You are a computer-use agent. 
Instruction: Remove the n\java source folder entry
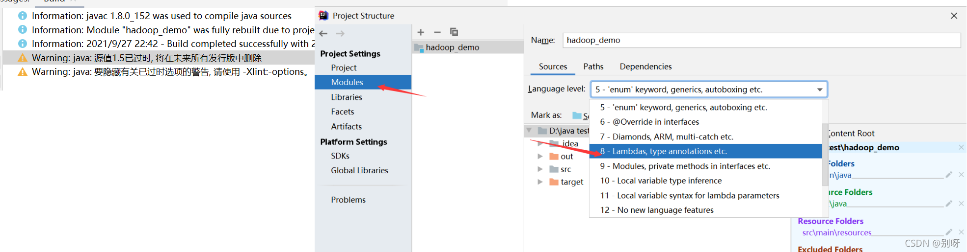point(961,175)
